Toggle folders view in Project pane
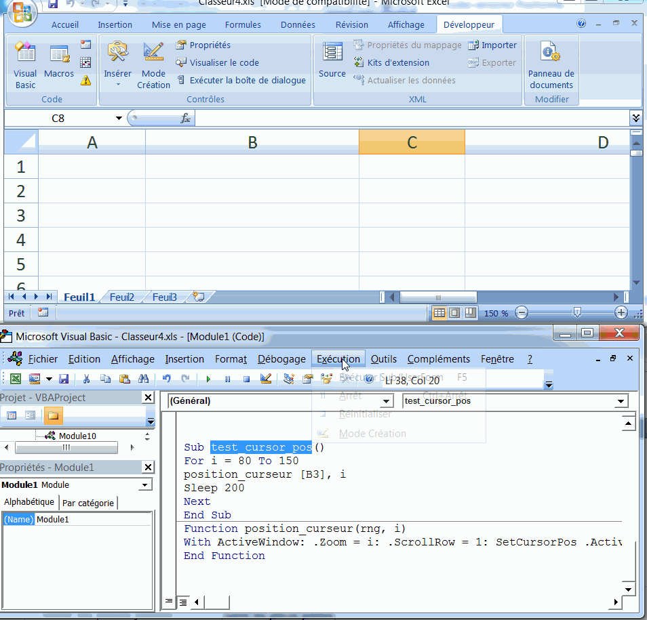Viewport: 647px width, 620px height. click(x=53, y=415)
